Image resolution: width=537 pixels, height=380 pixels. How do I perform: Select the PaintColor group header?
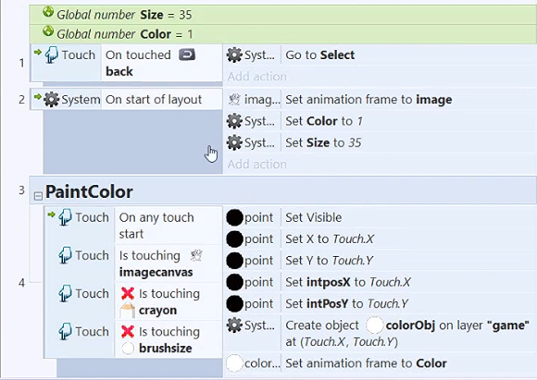coord(283,190)
